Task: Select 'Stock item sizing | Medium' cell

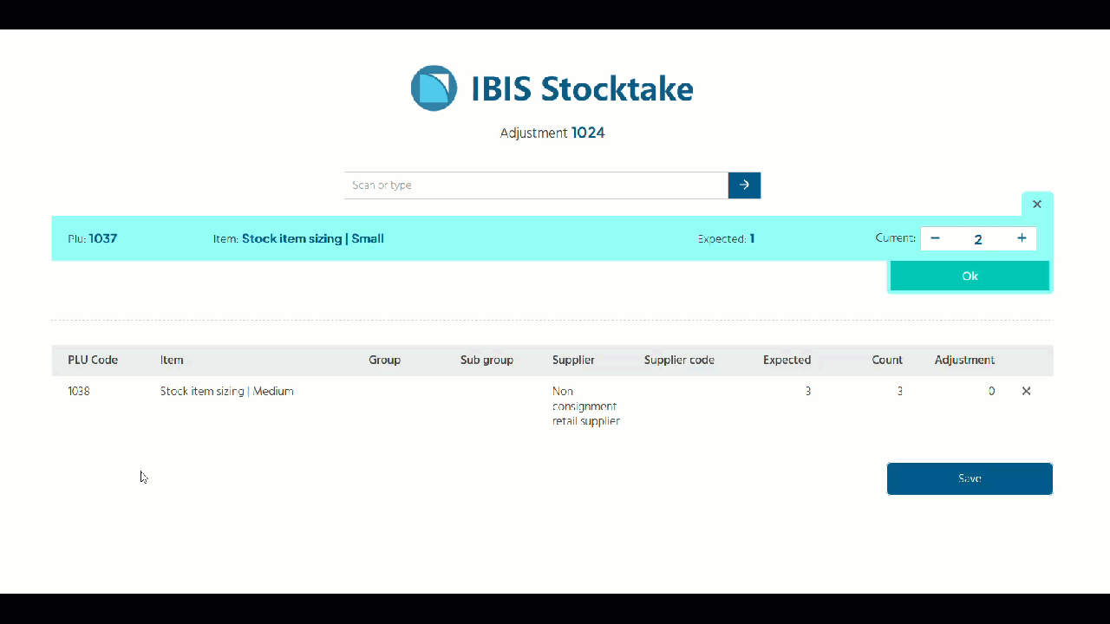Action: click(x=226, y=391)
